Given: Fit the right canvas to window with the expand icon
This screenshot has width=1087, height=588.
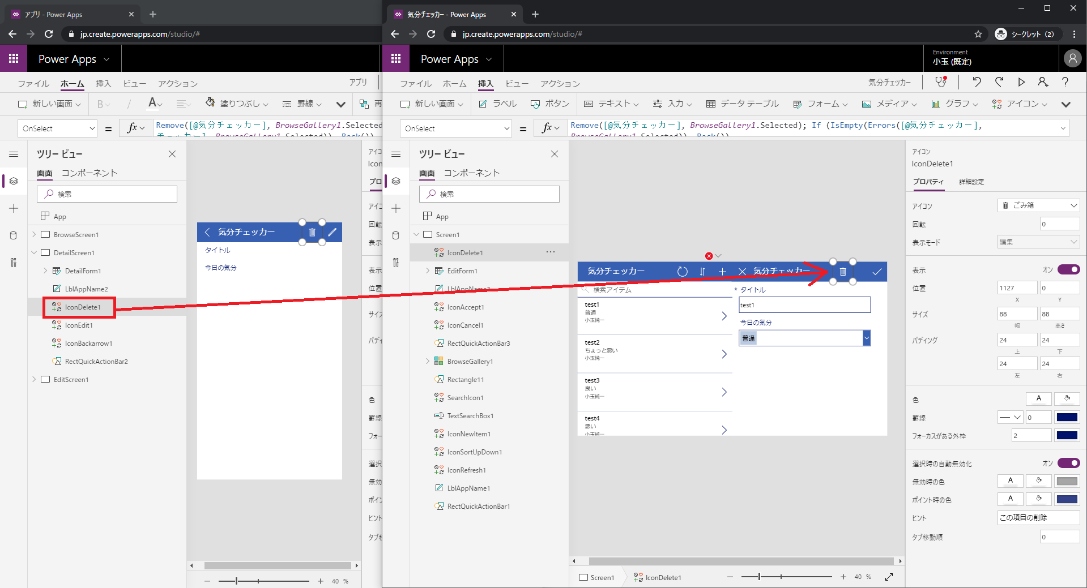Looking at the screenshot, I should 889,577.
